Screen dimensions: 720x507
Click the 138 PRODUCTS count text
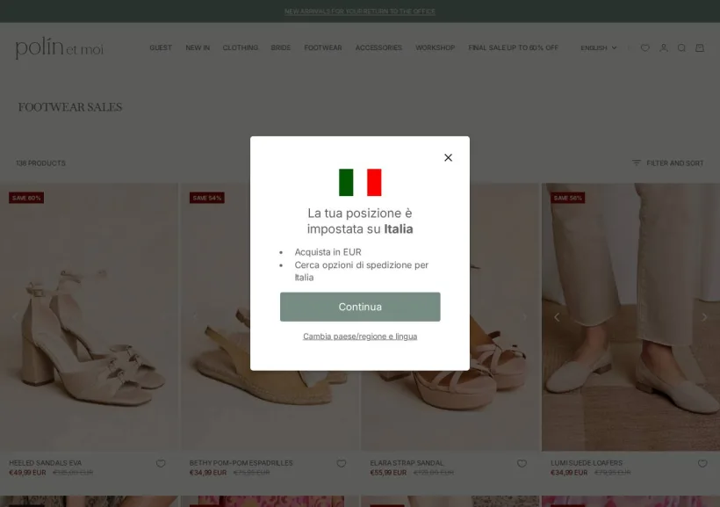pos(40,163)
